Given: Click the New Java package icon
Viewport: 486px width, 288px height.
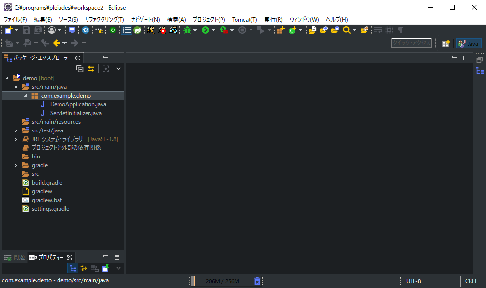Looking at the screenshot, I should click(281, 30).
